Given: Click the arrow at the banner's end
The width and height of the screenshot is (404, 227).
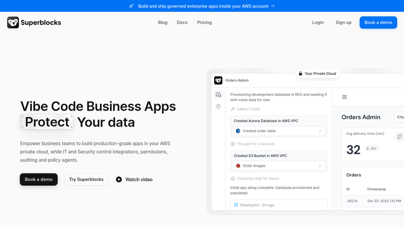Looking at the screenshot, I should (273, 6).
